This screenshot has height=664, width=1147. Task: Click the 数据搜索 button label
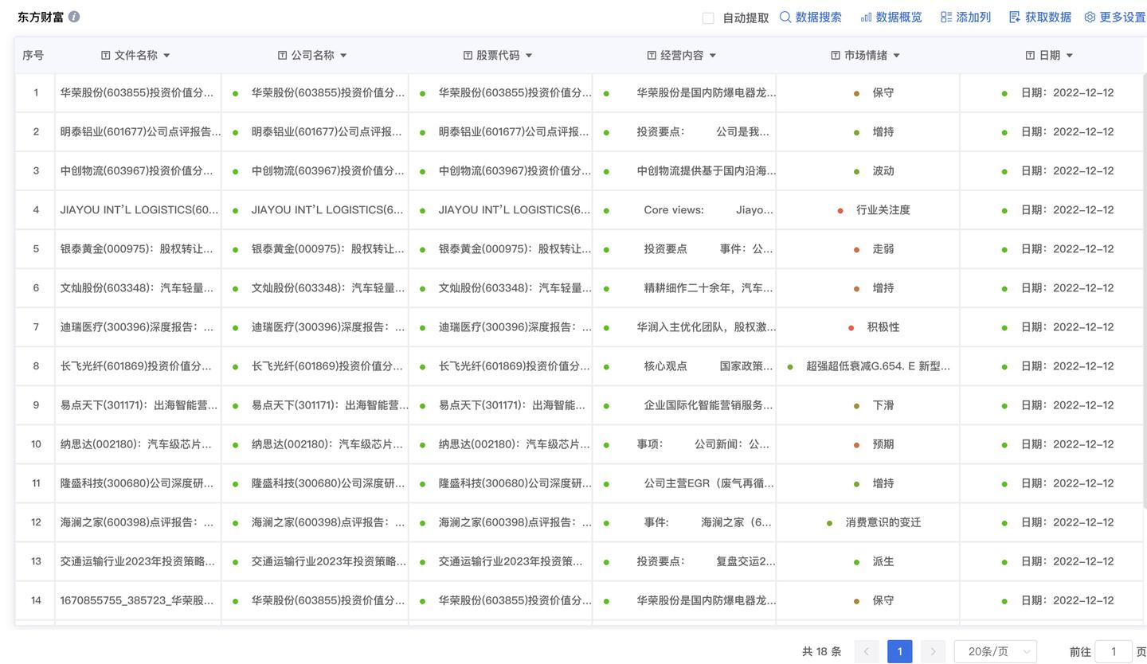point(819,17)
